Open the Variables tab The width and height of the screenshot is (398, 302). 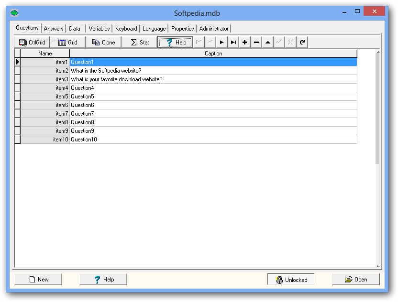[99, 29]
